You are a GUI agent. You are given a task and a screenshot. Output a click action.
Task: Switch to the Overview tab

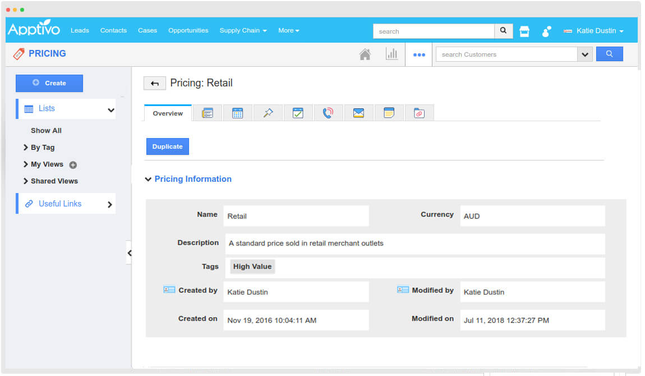167,112
